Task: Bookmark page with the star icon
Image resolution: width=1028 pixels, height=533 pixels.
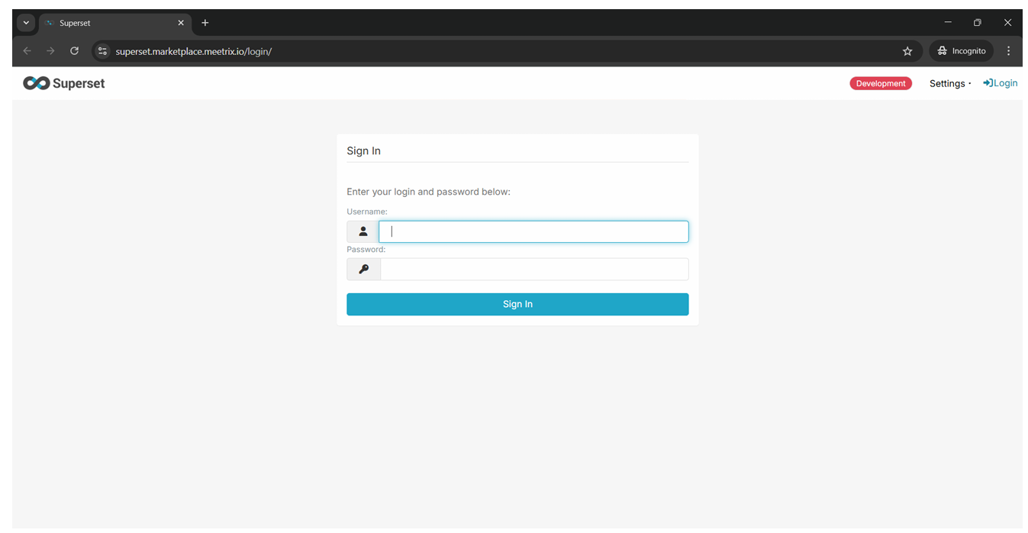Action: click(907, 51)
